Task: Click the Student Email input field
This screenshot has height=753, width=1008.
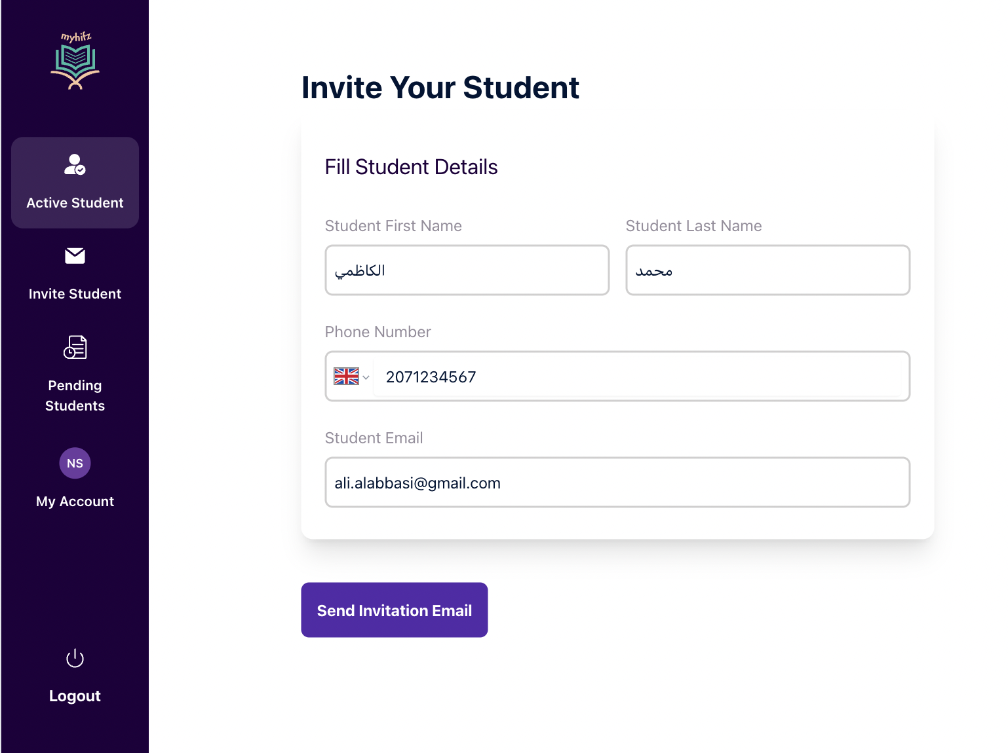Action: coord(617,483)
